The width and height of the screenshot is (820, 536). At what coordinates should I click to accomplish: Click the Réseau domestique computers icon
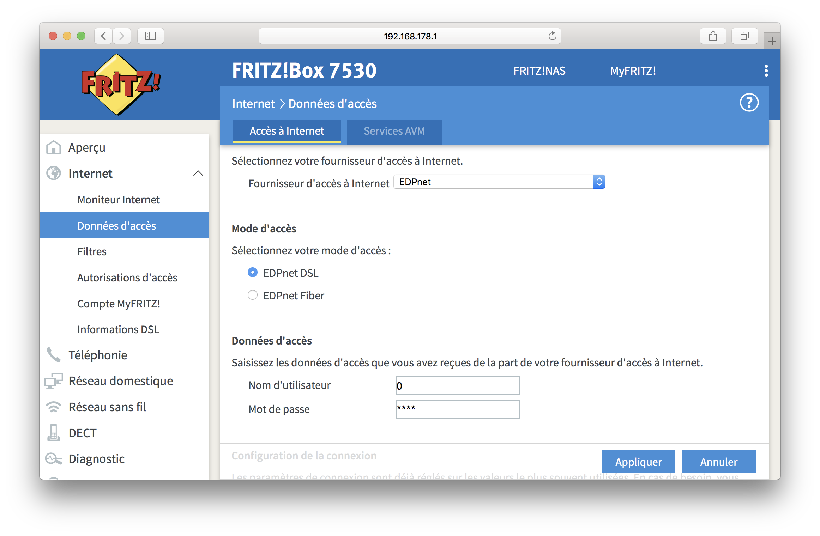(x=54, y=381)
